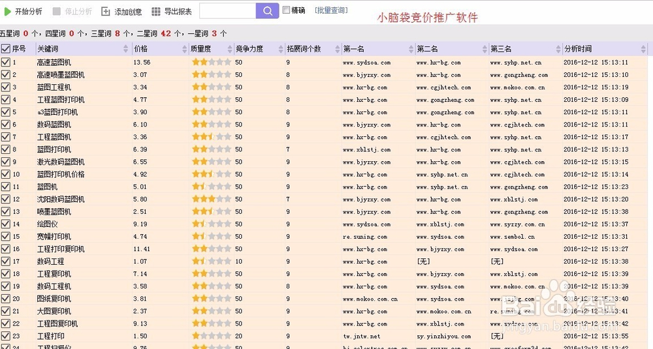The height and width of the screenshot is (349, 653).
Task: Select the keyword 工程复印机
Action: (x=54, y=274)
